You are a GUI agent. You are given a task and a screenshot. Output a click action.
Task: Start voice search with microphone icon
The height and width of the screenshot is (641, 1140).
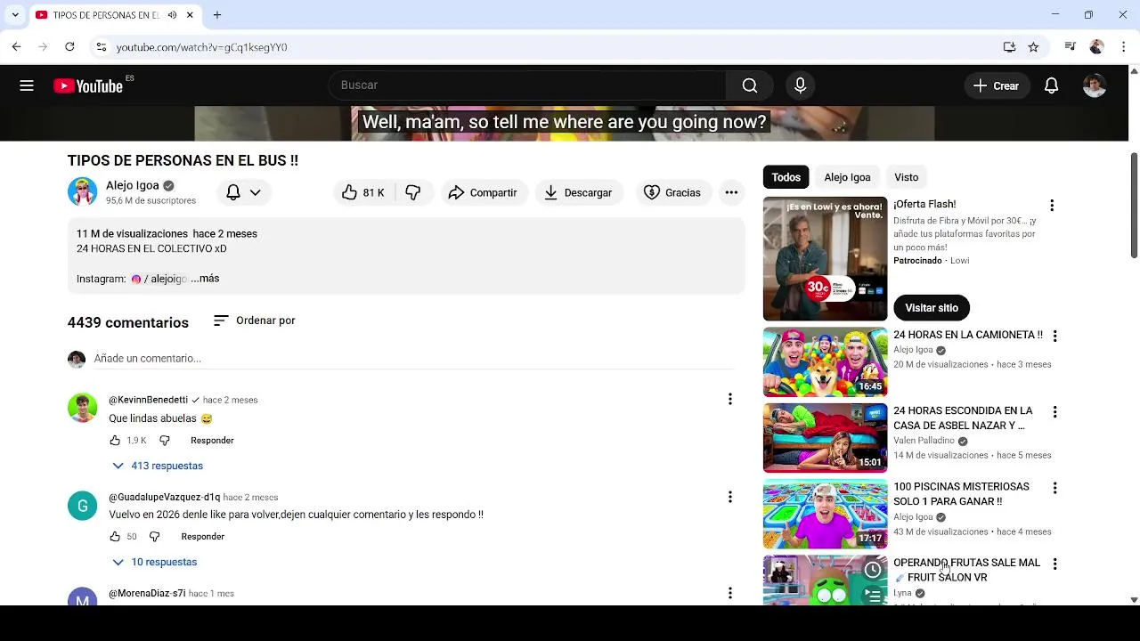tap(800, 85)
